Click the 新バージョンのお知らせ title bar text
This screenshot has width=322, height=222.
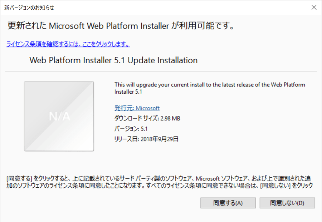point(29,8)
